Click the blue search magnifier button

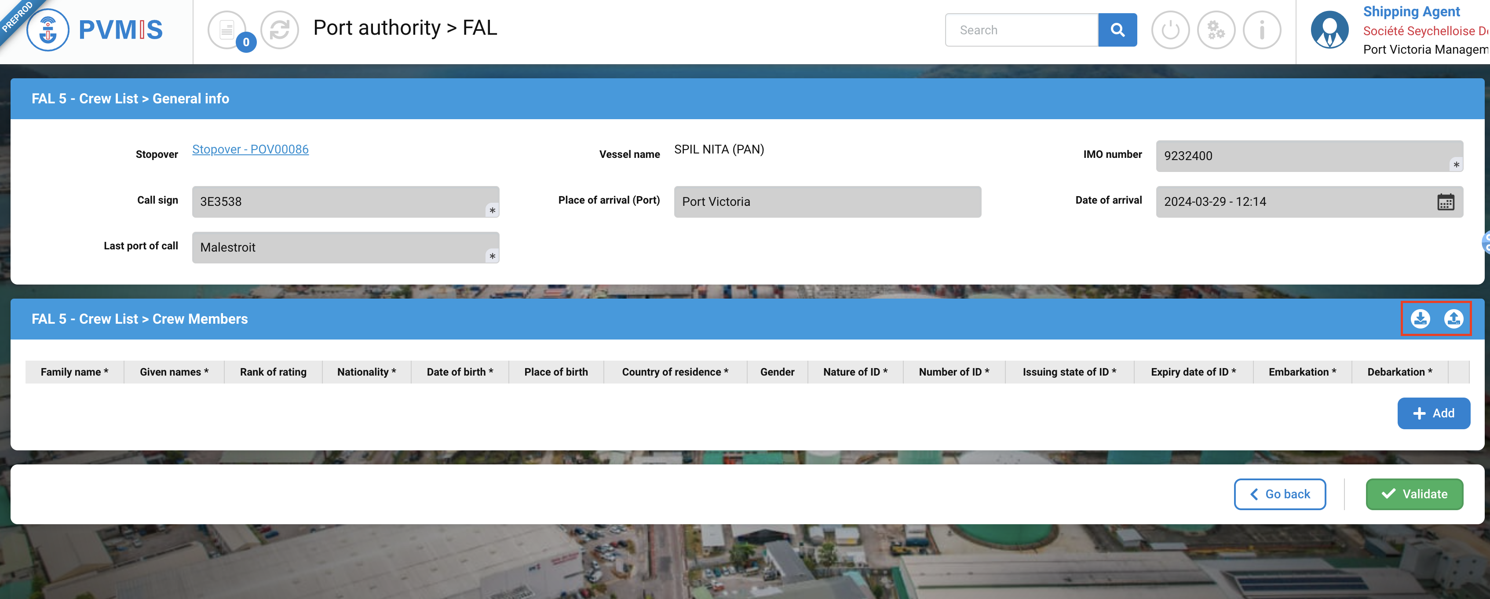[1117, 30]
